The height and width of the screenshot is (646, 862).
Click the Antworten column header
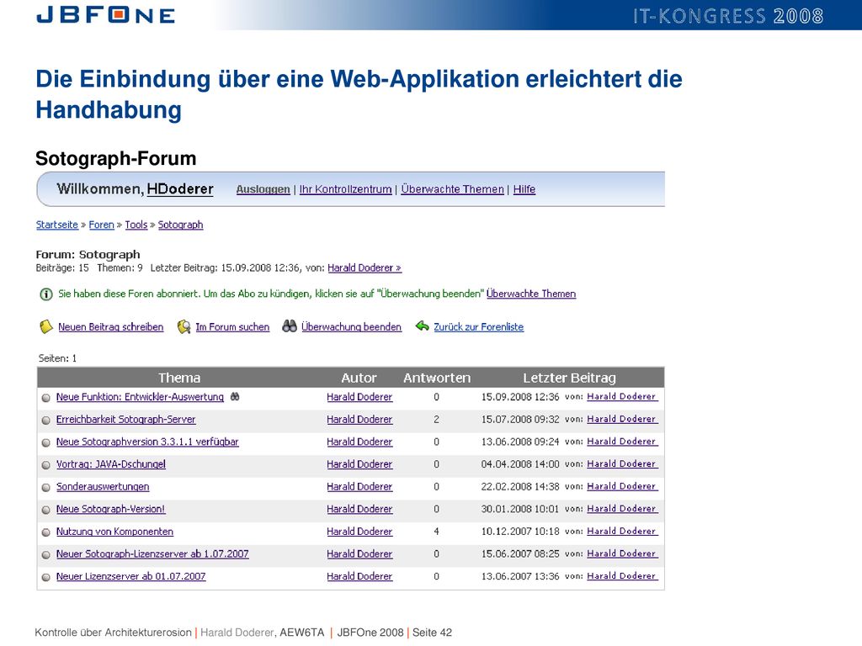pyautogui.click(x=437, y=378)
